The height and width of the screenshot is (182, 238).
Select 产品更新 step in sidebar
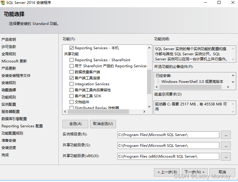(9, 68)
